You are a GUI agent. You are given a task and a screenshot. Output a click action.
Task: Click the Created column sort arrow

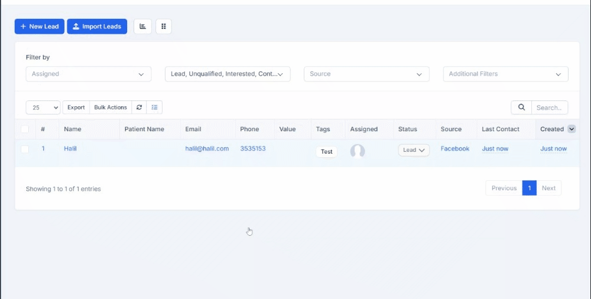[x=571, y=129]
